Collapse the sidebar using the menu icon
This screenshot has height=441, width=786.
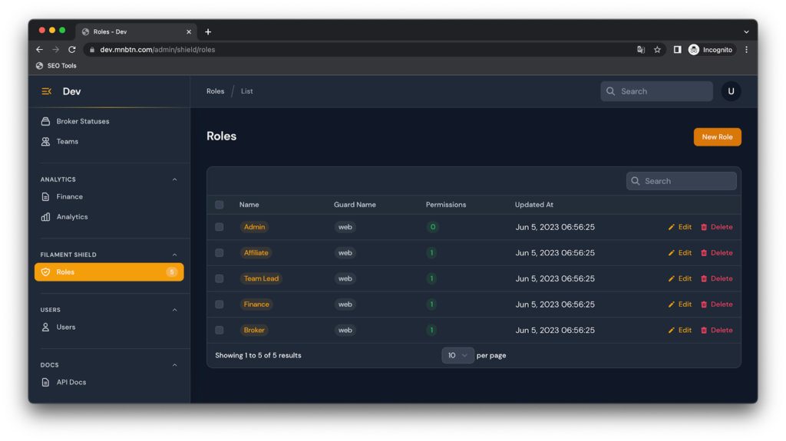pos(46,91)
